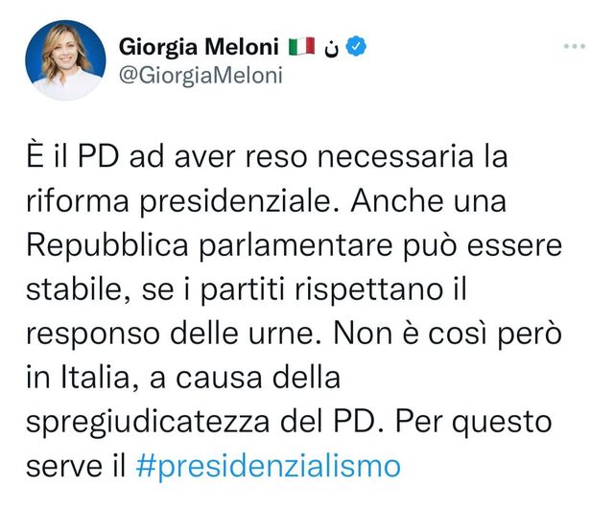Click the display name Giorgia Meloni
The image size is (614, 508).
199,46
